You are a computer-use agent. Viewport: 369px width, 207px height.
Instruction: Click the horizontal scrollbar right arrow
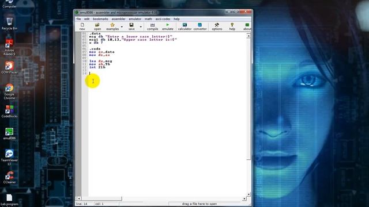pos(244,198)
